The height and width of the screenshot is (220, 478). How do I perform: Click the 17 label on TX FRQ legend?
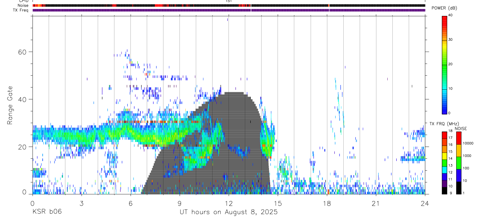click(450, 138)
